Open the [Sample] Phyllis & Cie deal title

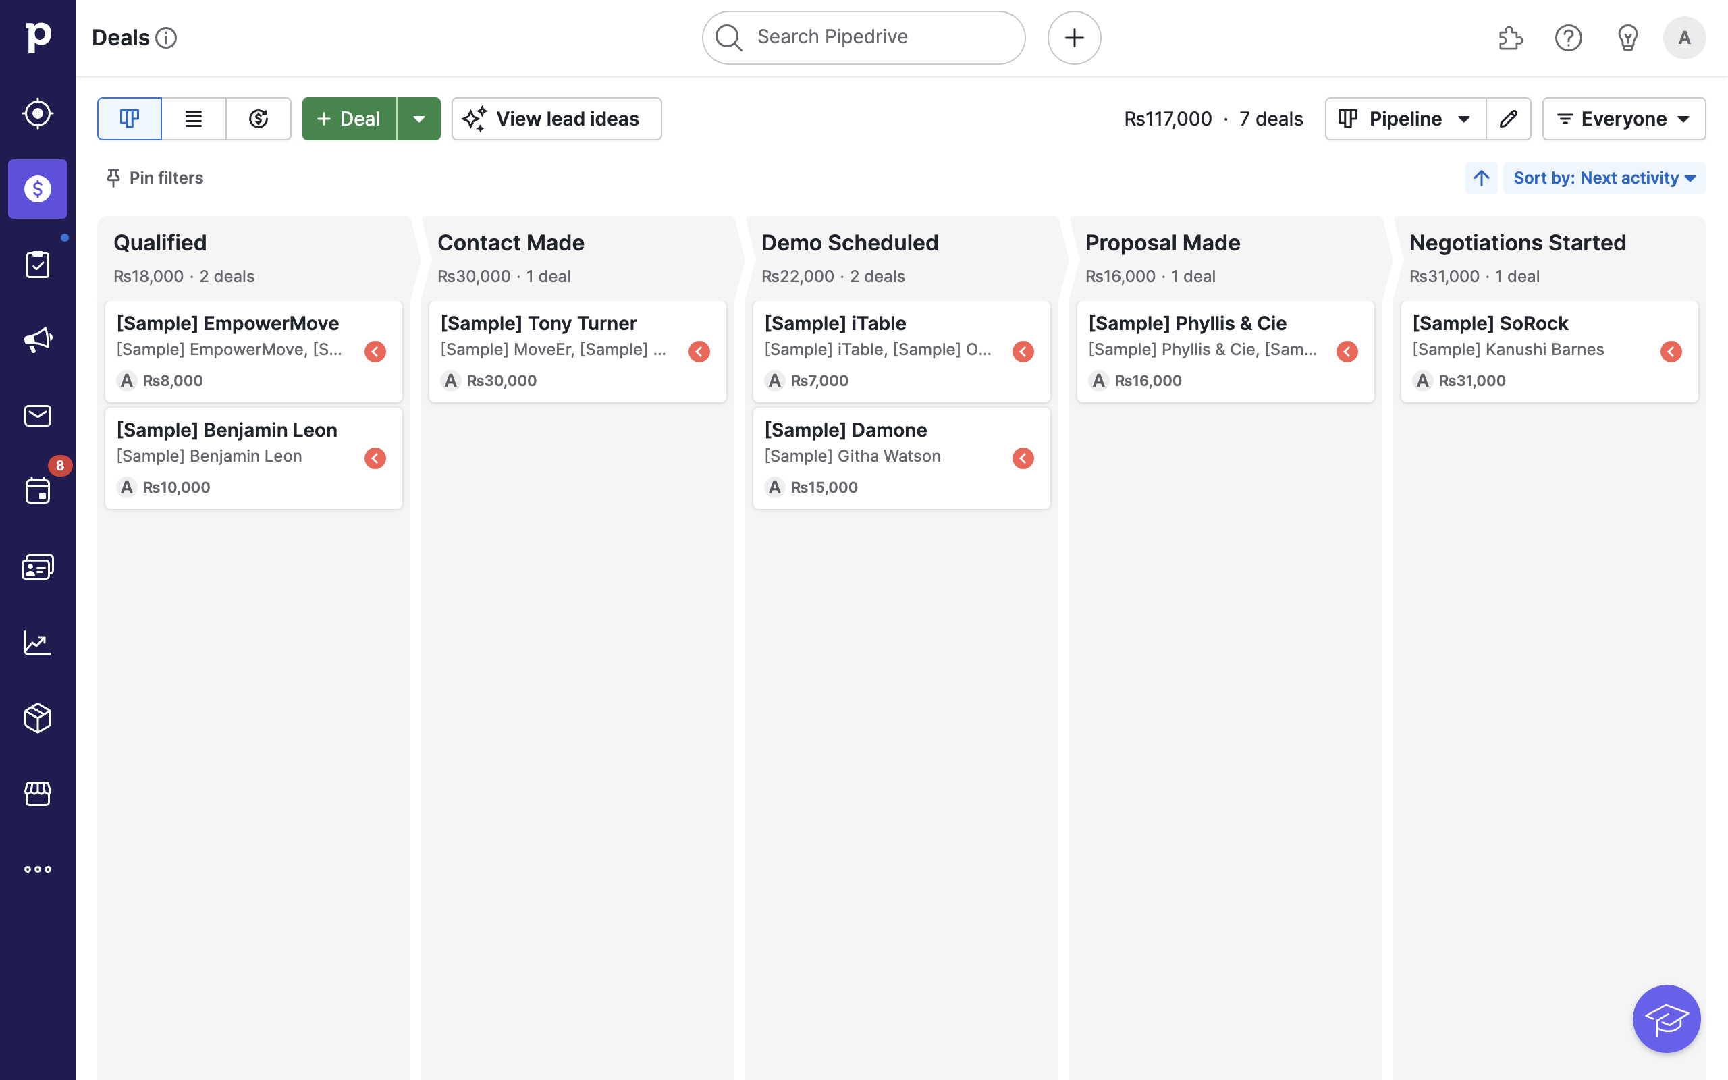1187,323
